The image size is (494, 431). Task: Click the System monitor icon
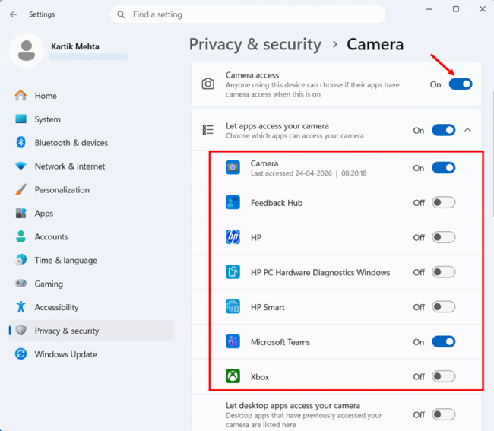tap(21, 119)
